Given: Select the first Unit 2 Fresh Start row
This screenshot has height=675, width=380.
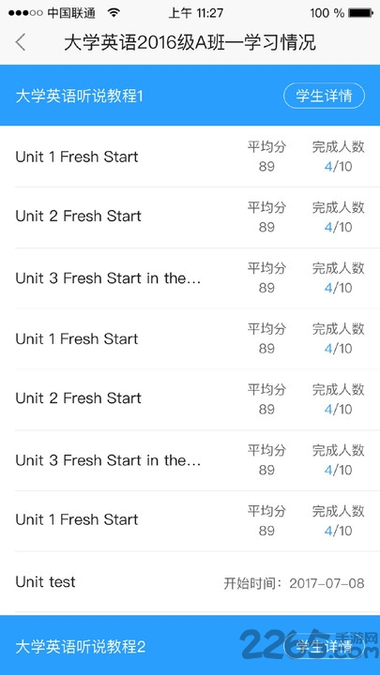Looking at the screenshot, I should coord(190,217).
